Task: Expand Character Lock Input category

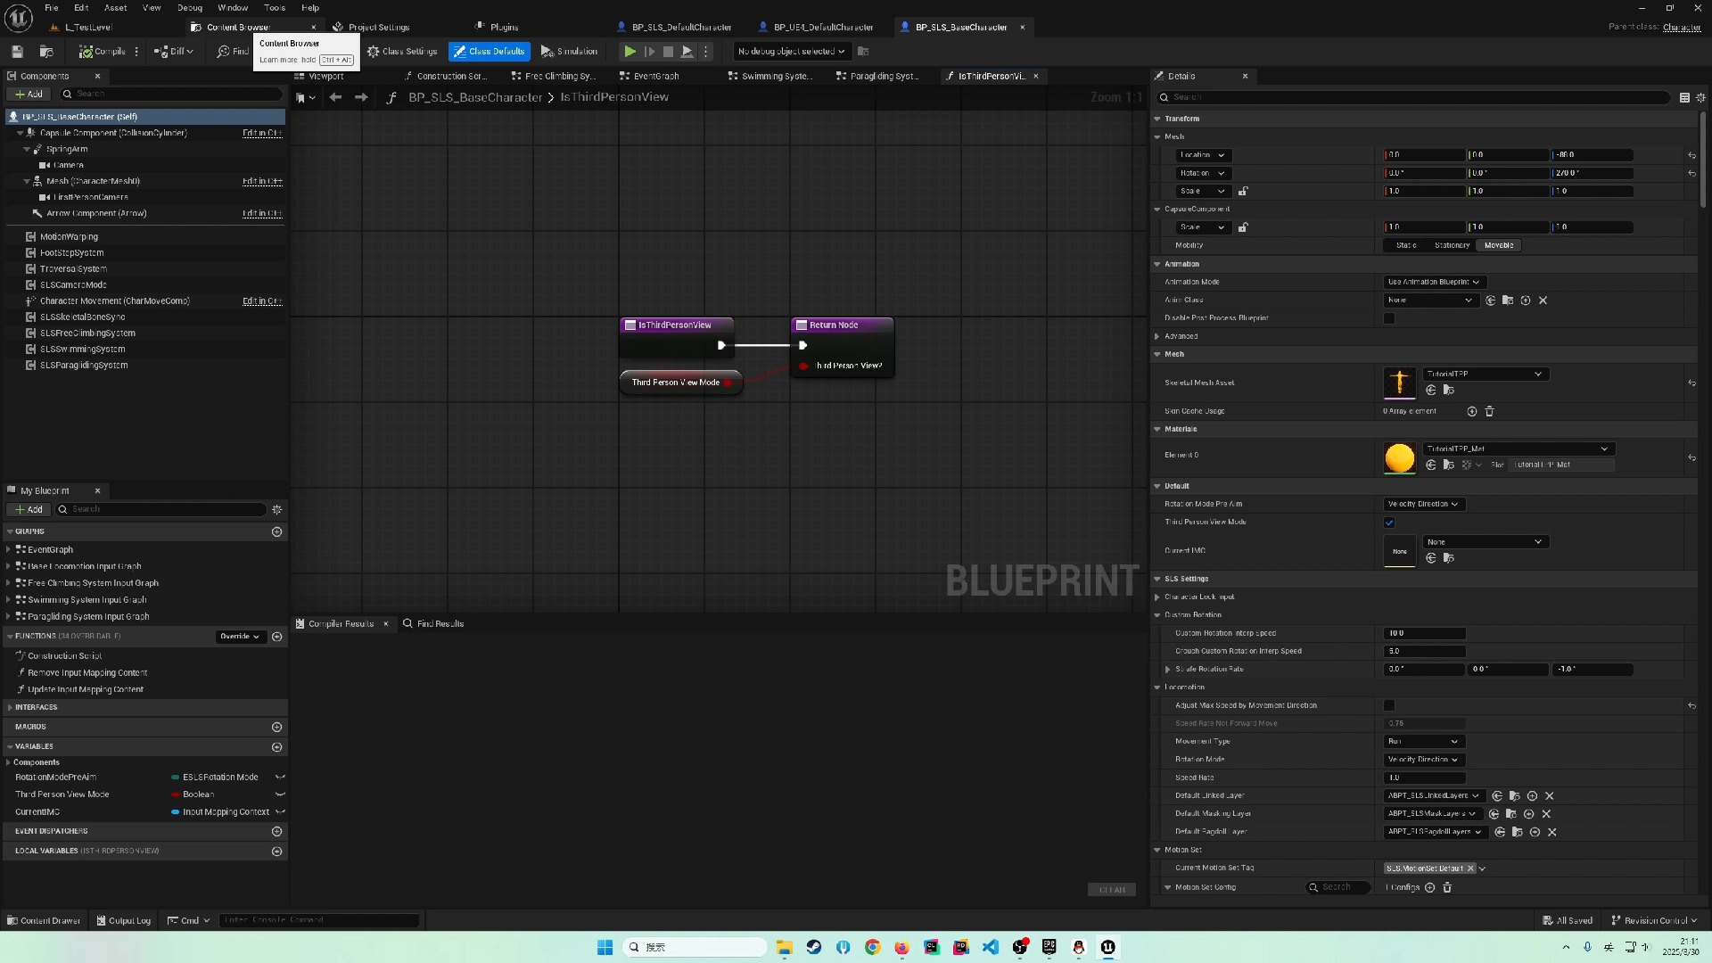Action: tap(1157, 597)
